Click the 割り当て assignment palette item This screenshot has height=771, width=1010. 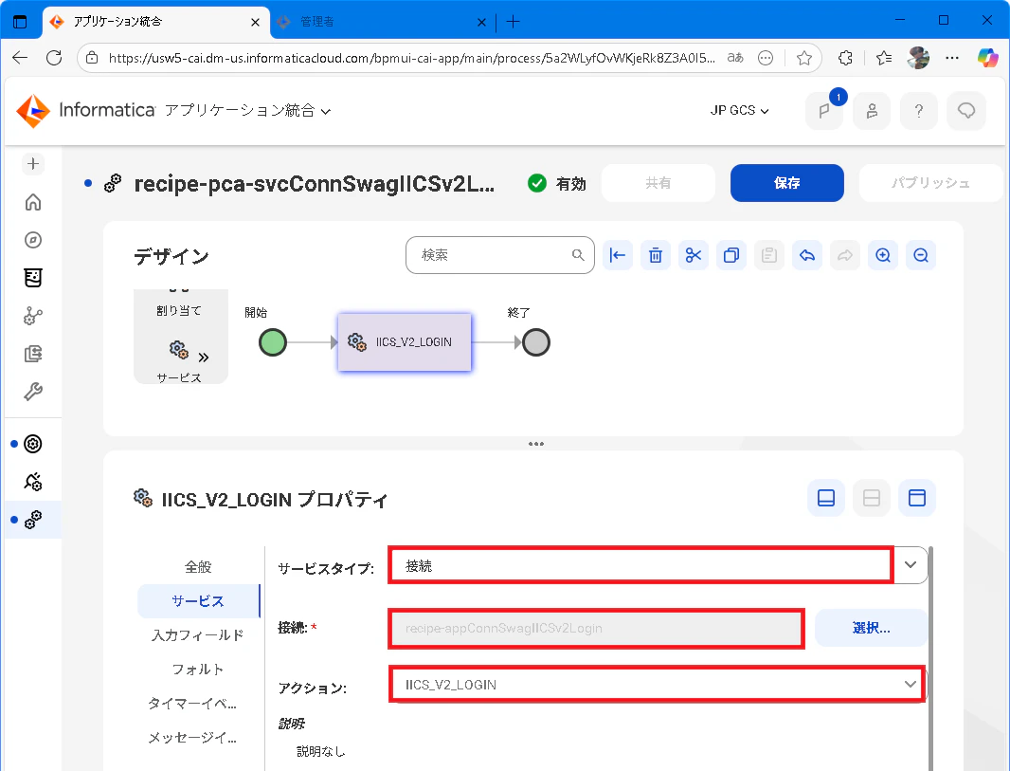179,310
